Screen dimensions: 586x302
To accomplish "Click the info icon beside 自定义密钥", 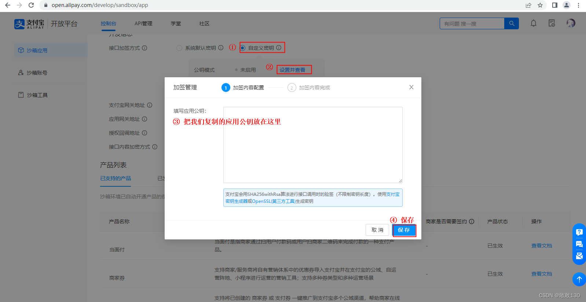I will click(279, 48).
